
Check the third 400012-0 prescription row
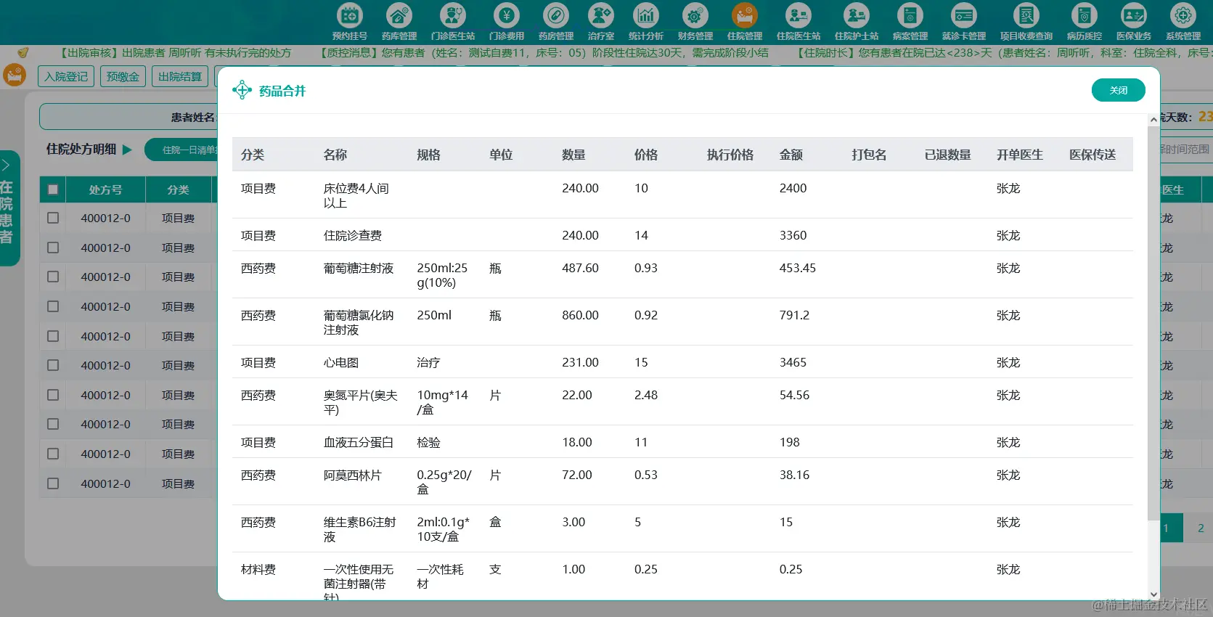(53, 277)
